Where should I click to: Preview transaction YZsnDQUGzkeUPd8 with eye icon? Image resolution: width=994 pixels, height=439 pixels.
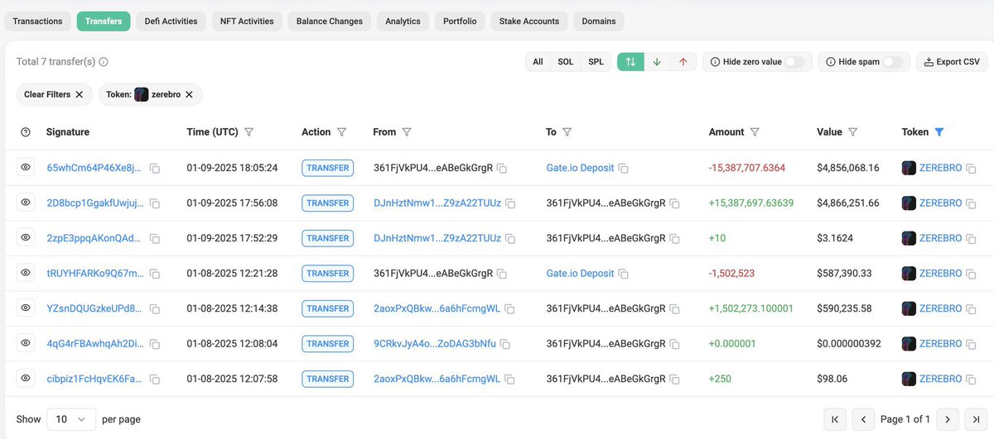[x=26, y=308]
